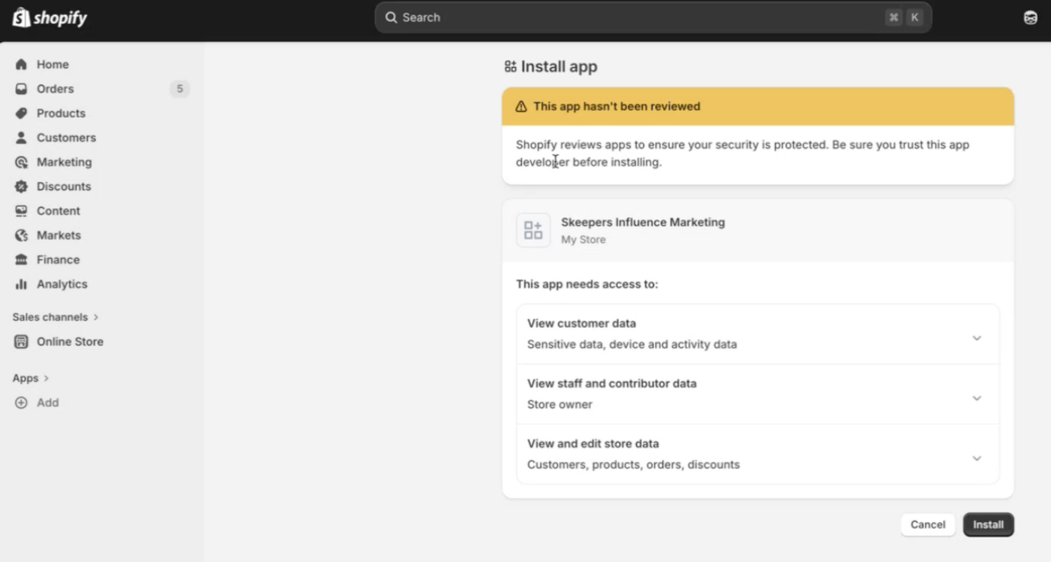Click the Discounts badge icon
This screenshot has height=562, width=1051.
click(21, 186)
